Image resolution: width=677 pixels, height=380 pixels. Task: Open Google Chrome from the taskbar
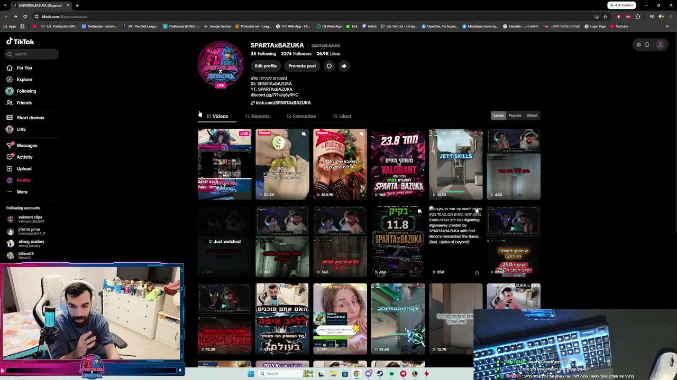click(x=356, y=374)
